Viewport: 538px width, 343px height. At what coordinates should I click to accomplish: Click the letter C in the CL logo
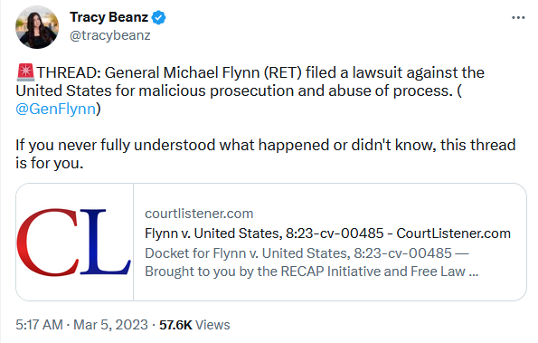tap(48, 242)
